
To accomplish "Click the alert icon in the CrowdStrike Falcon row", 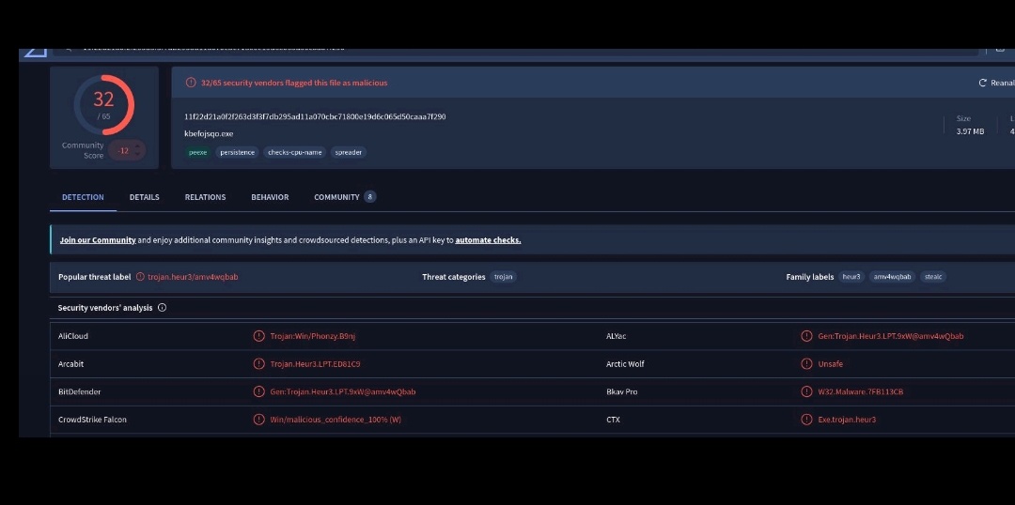I will point(259,419).
